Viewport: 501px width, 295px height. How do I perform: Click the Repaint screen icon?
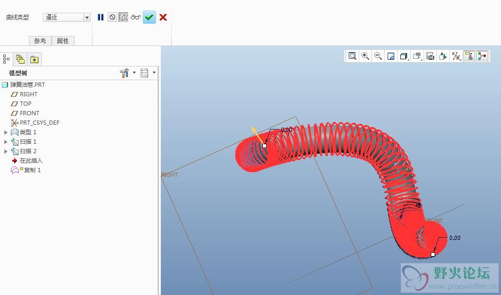[391, 56]
